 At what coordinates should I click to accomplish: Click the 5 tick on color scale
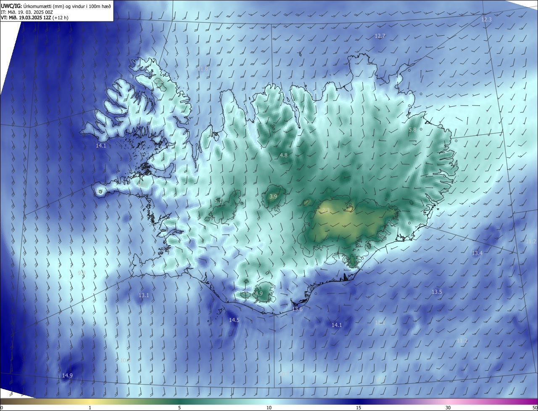pyautogui.click(x=179, y=408)
